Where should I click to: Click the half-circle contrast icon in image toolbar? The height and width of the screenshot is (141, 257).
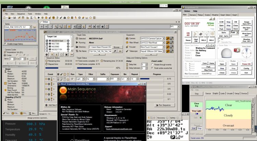coord(94,27)
